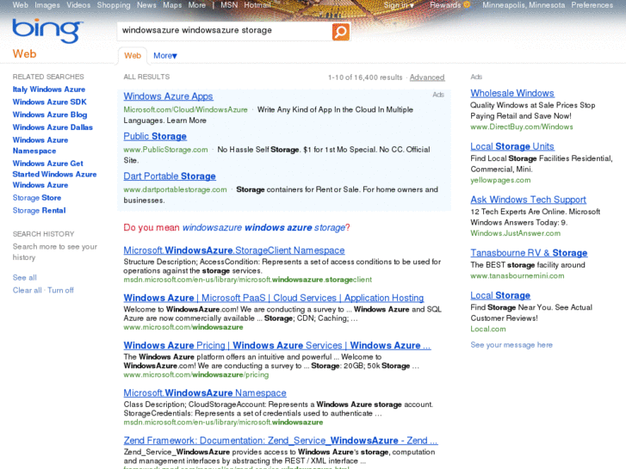Open Images in top navigation
Viewport: 626px width, 469px height.
47,5
